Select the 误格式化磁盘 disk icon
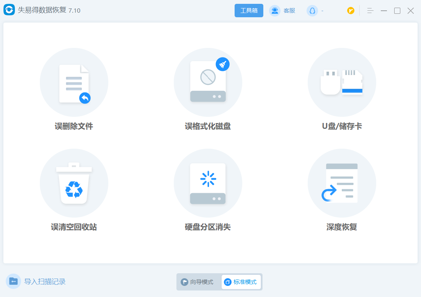Viewport: 421px width, 297px height. 208,82
